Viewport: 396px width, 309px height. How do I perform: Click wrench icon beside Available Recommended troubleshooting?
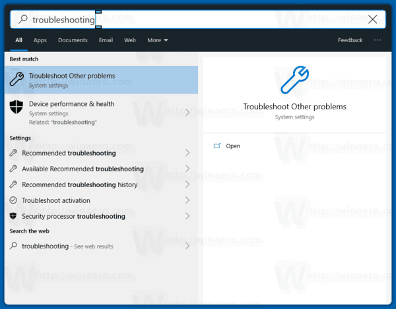[x=13, y=169]
